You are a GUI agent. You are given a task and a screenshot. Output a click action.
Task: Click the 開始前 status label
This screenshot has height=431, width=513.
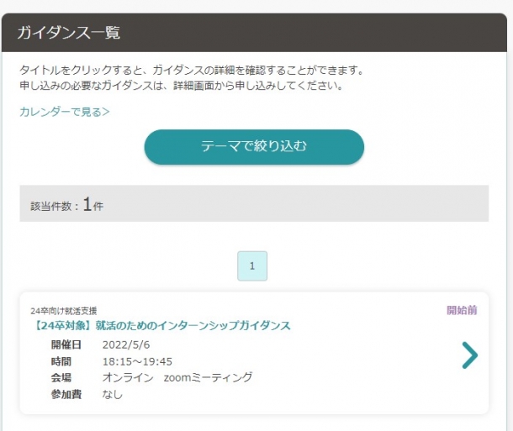pyautogui.click(x=462, y=310)
